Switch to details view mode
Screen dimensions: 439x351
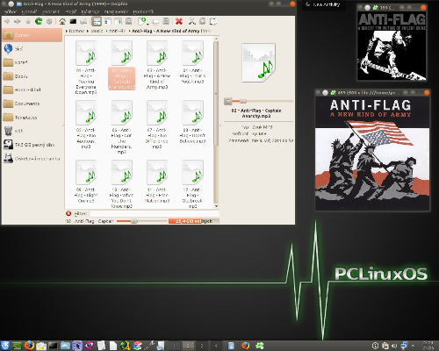(108, 21)
